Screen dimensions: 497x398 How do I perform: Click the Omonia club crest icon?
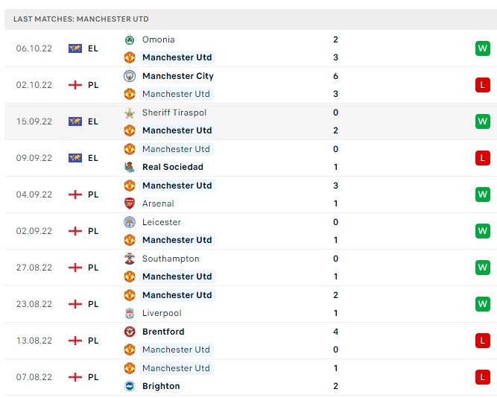point(129,40)
